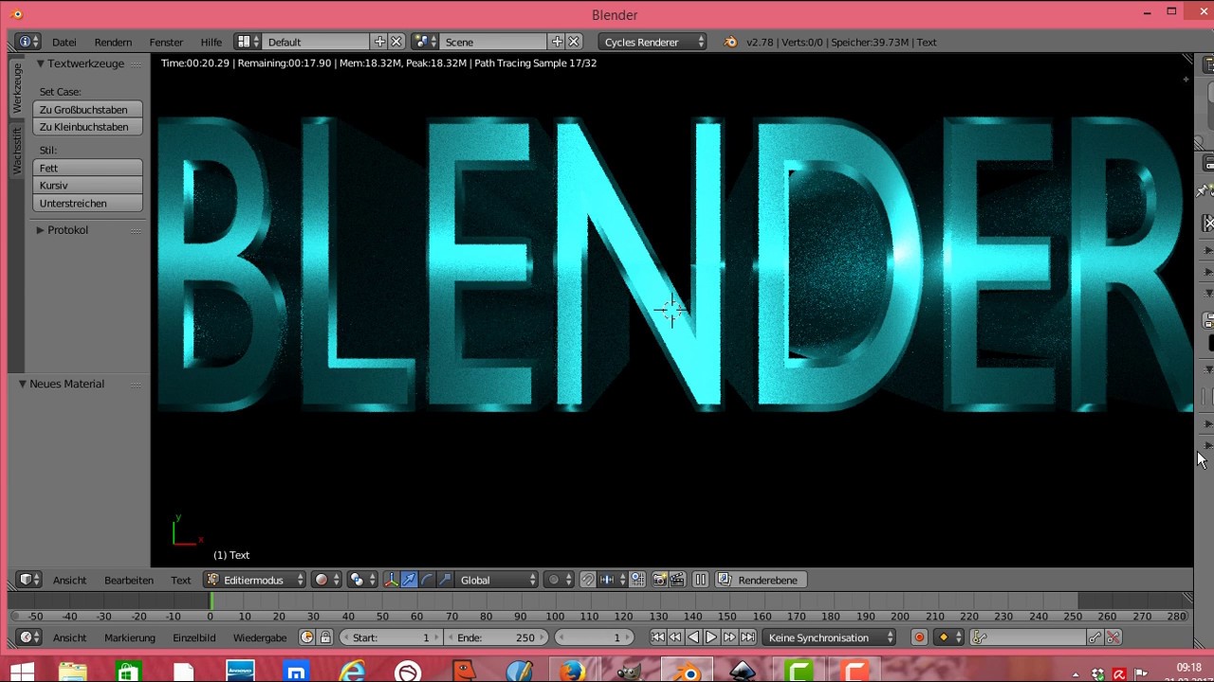Screen dimensions: 1214x682
Task: Open the 3D view editor type selector
Action: click(x=29, y=580)
